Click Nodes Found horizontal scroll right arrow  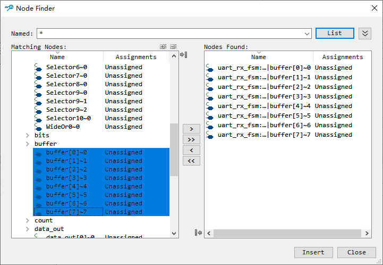(367, 233)
